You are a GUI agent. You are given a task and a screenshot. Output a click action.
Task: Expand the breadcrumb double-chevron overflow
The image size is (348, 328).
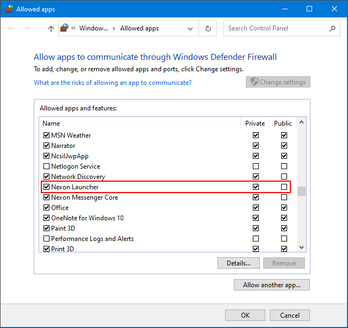[x=73, y=28]
